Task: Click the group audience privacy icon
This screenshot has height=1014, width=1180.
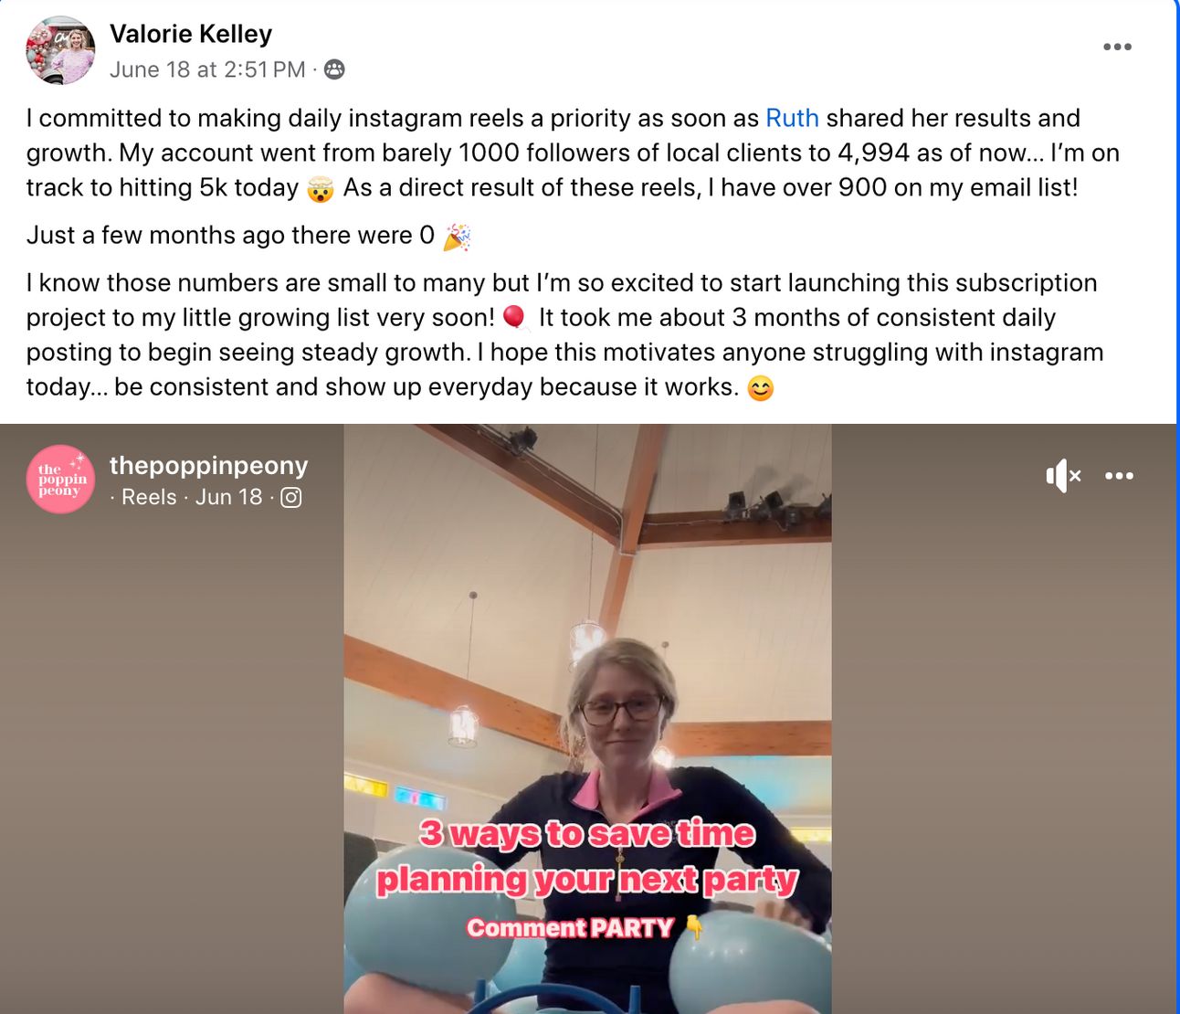Action: 334,69
